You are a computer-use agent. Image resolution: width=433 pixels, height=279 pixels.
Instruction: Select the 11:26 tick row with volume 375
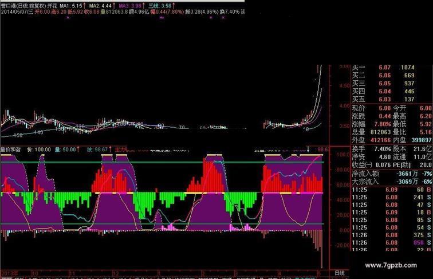[x=392, y=235]
